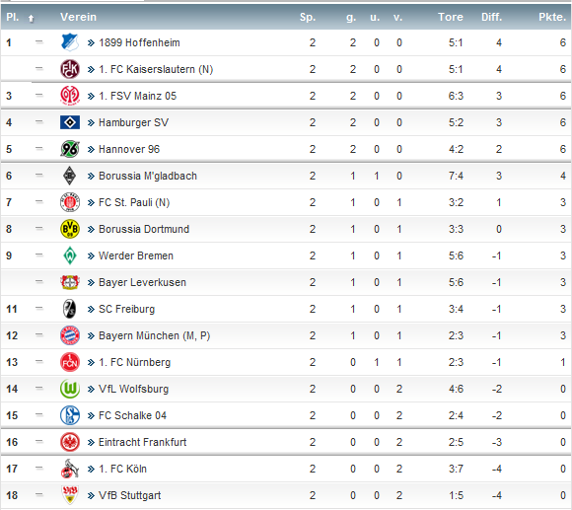Screen dimensions: 572x510
Task: Click the Hamburger SV diamond logo
Action: [70, 122]
